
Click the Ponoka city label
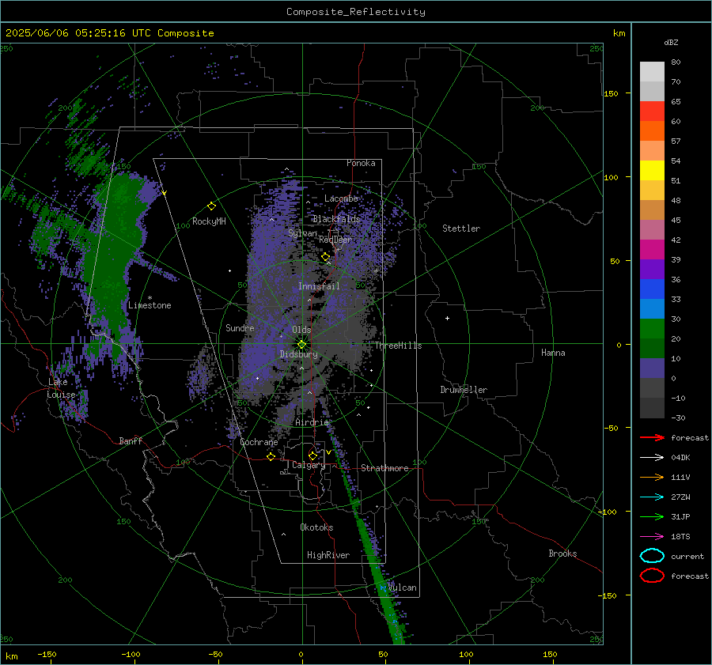[x=361, y=163]
